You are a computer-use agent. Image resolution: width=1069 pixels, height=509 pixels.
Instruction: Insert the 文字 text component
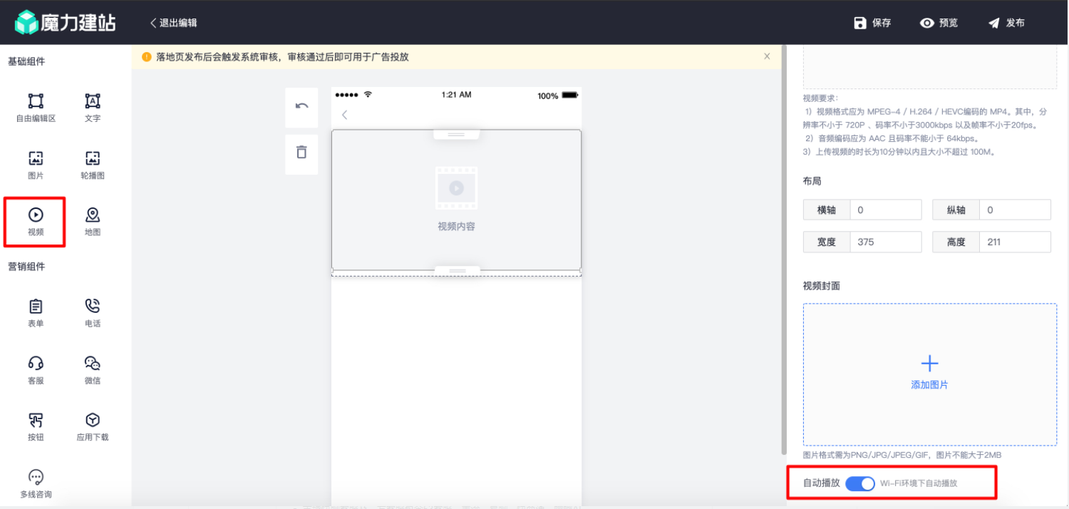[93, 101]
